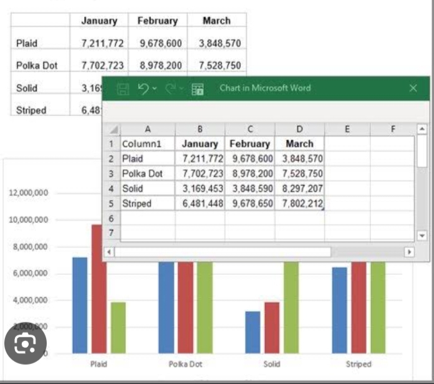Image resolution: width=434 pixels, height=384 pixels.
Task: Click the Select All corner triangle in the grid
Action: tap(113, 130)
